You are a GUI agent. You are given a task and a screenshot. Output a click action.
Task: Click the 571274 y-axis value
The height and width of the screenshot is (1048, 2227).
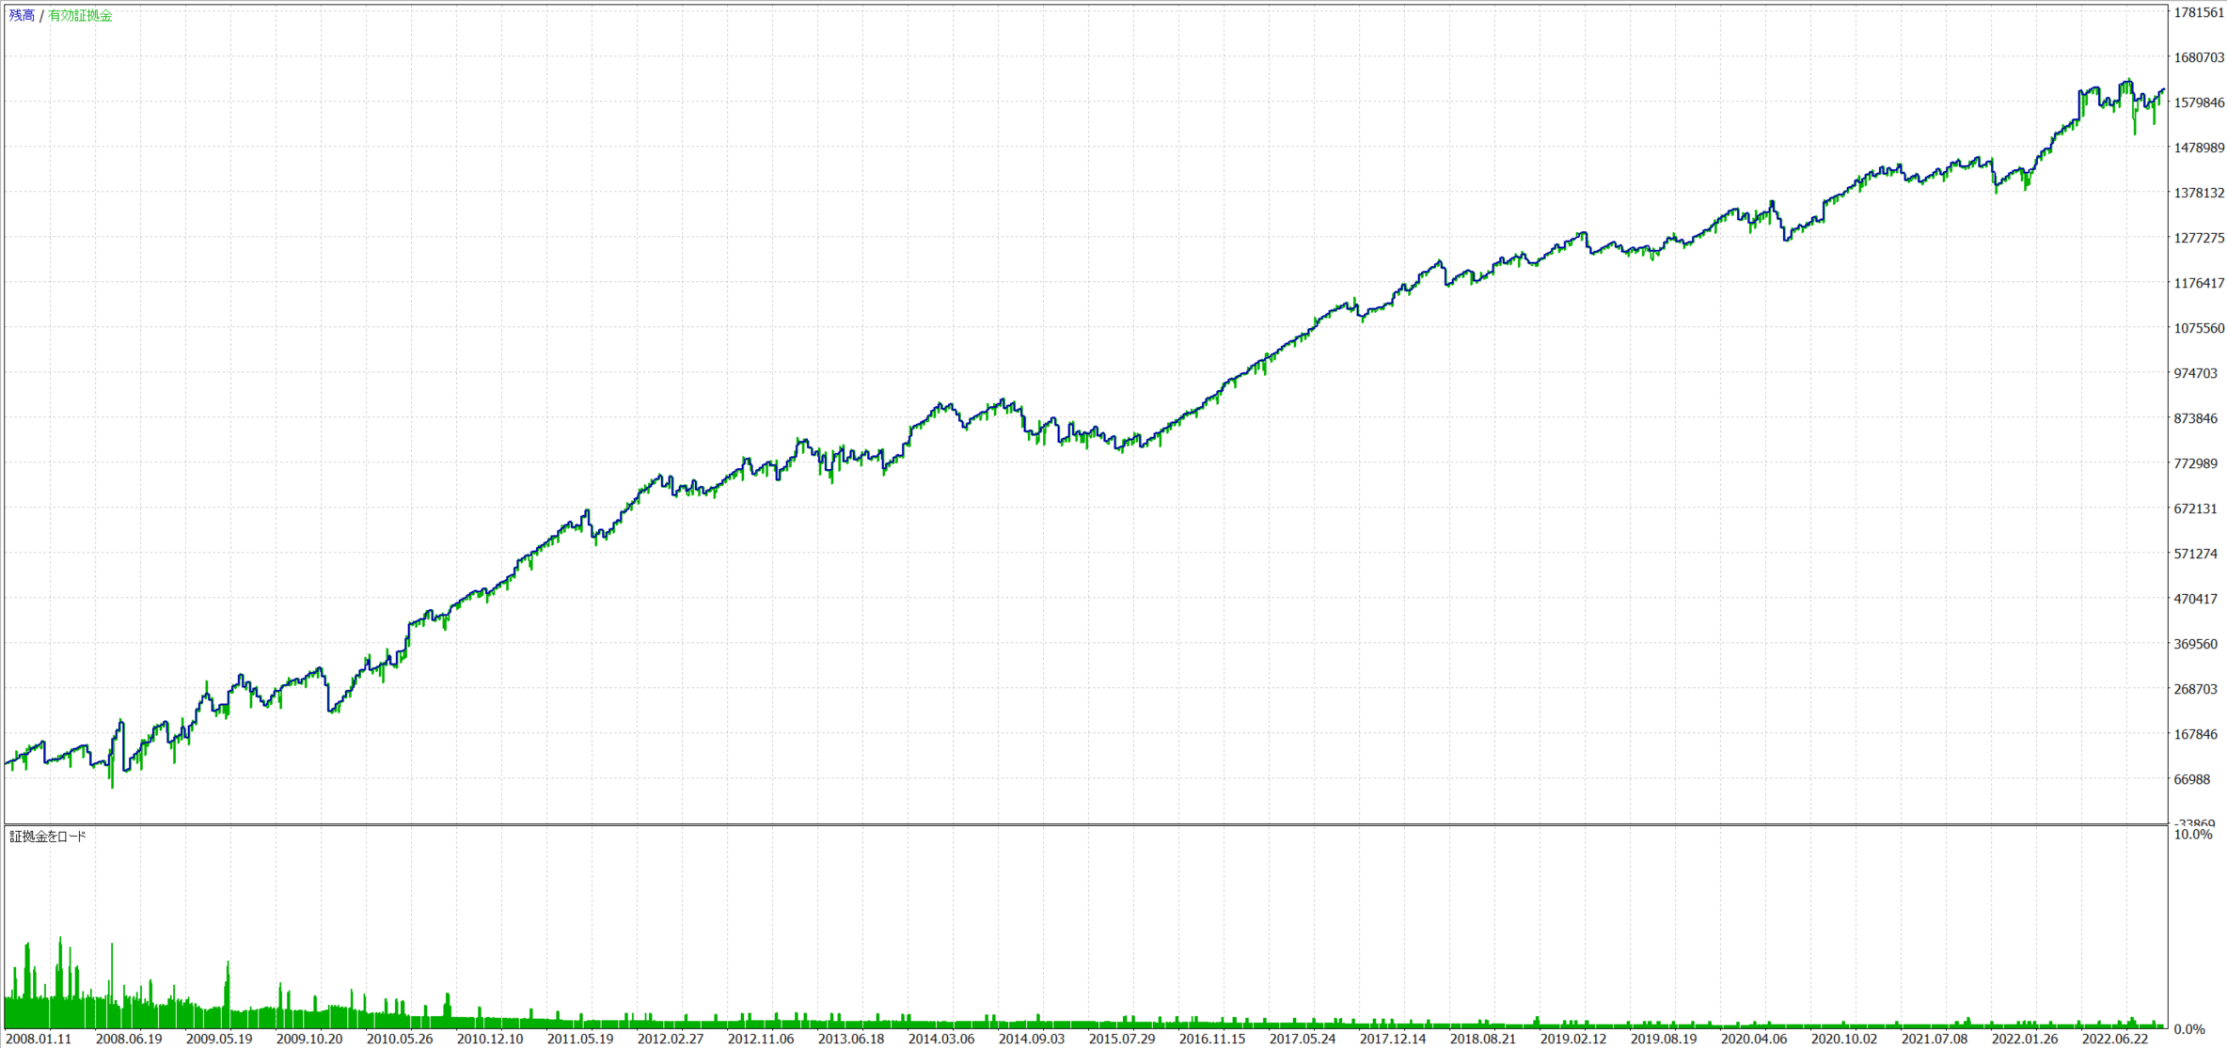2195,554
